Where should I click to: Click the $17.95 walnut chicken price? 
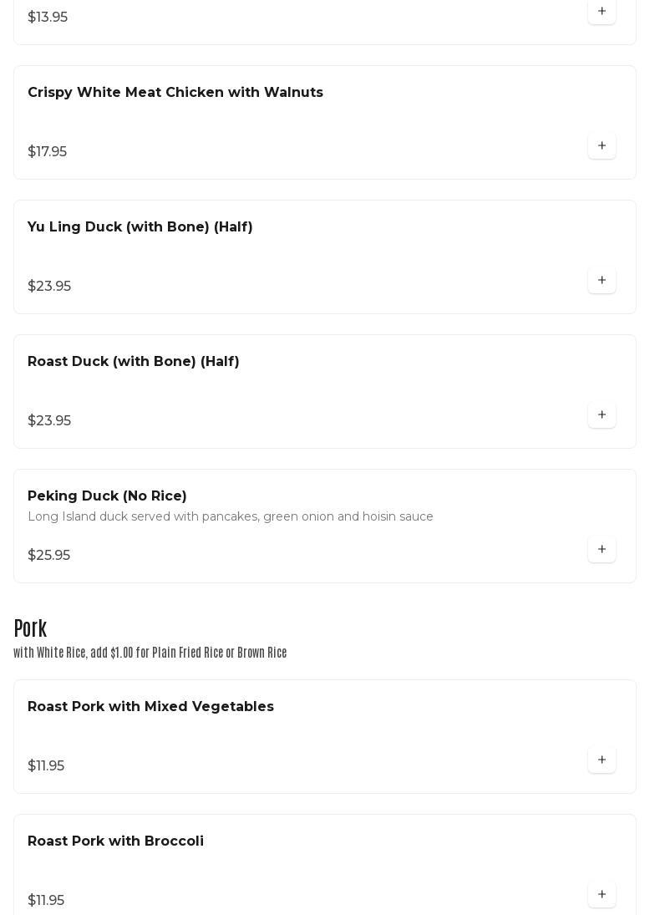click(47, 152)
